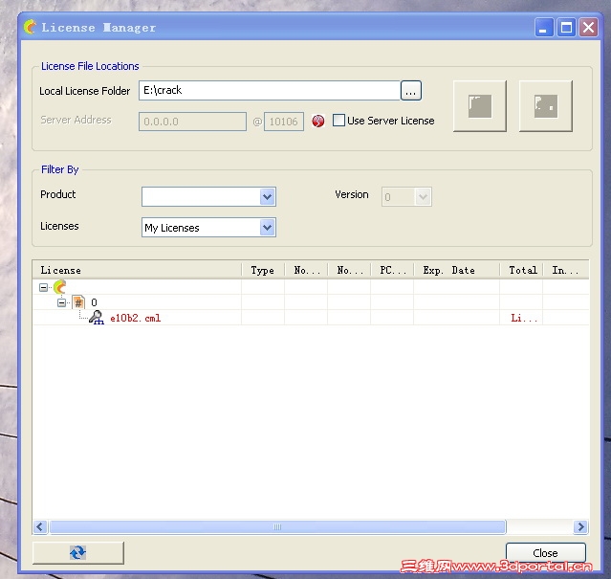611x579 pixels.
Task: Click the red server connection status icon
Action: (x=318, y=121)
